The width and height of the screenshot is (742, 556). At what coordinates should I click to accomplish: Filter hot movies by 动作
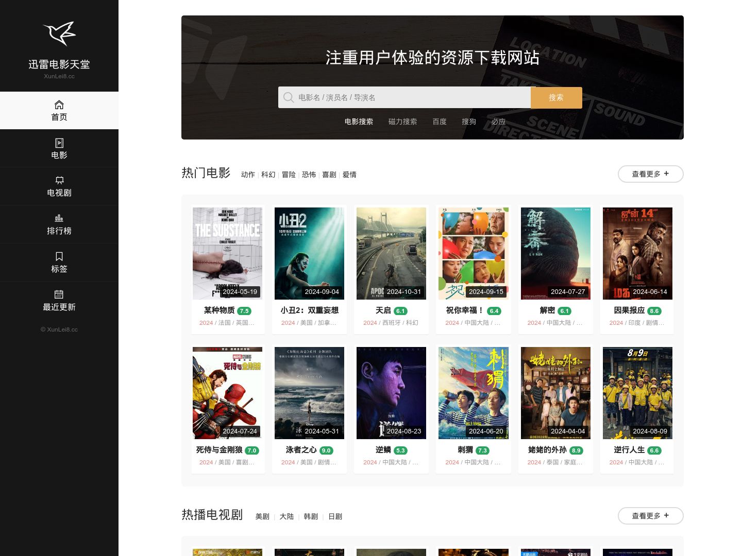click(x=248, y=175)
